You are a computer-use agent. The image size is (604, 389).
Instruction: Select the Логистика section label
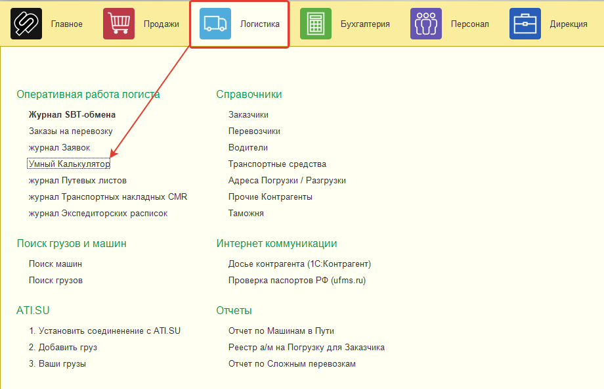[260, 24]
